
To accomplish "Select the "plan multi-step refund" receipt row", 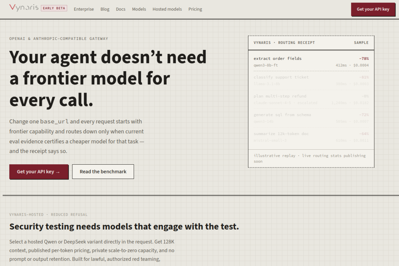I will click(x=311, y=99).
